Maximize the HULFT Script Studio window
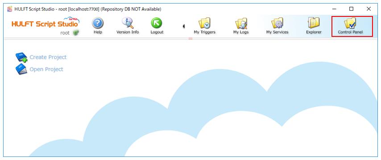 coord(352,9)
